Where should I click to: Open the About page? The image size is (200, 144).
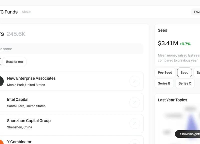(x=26, y=12)
